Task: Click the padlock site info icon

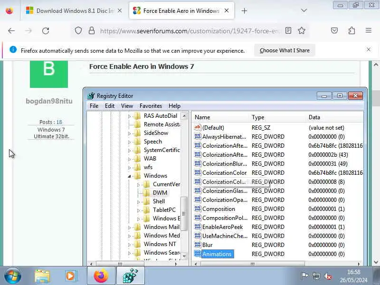Action: pos(92,31)
